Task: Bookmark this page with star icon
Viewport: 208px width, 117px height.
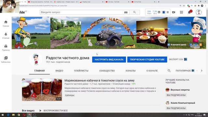Action: [x=184, y=6]
